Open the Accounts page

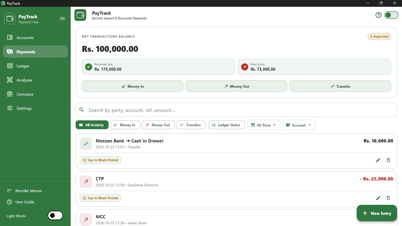pyautogui.click(x=35, y=38)
